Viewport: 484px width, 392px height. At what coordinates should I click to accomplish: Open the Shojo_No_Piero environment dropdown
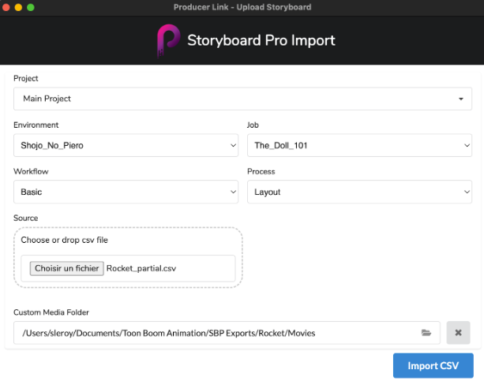tap(126, 145)
